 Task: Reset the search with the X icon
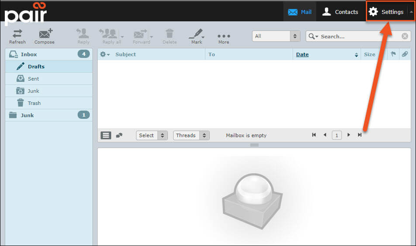pyautogui.click(x=405, y=36)
